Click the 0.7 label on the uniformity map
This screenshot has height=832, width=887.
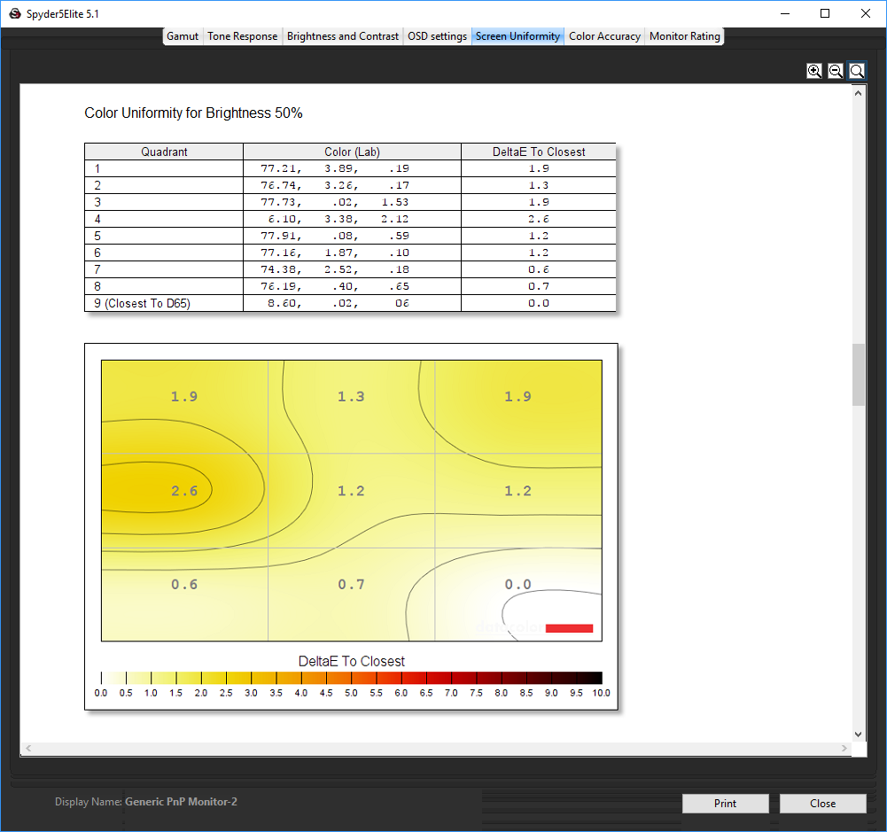click(x=351, y=584)
